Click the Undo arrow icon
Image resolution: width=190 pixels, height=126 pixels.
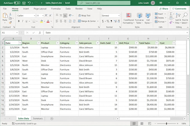[x=29, y=3]
